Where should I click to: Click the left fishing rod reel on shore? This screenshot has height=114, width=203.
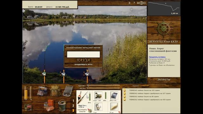44,74
